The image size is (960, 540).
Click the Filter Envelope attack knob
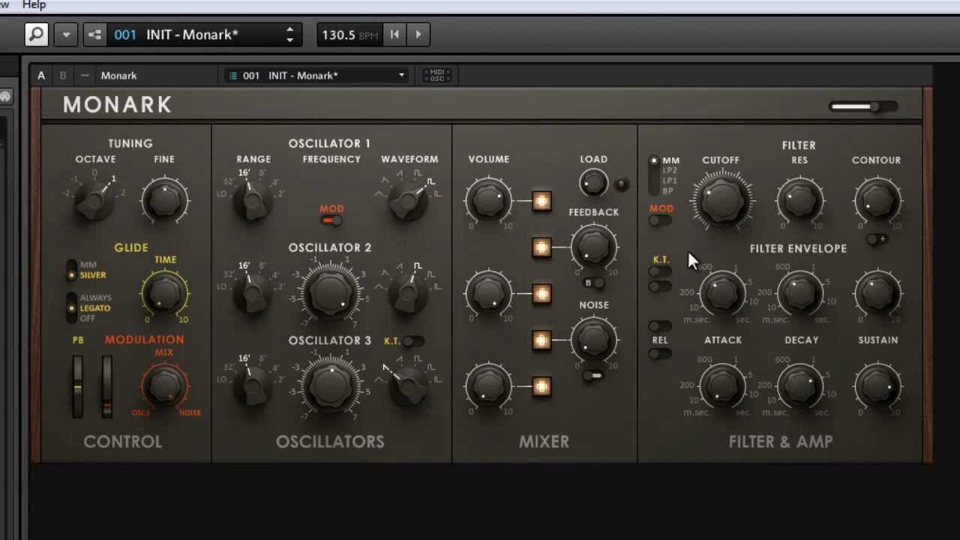click(x=721, y=292)
